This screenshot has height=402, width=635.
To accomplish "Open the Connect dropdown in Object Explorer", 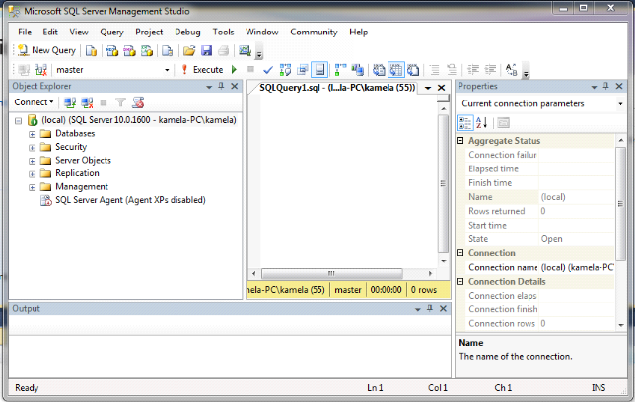I will (35, 102).
